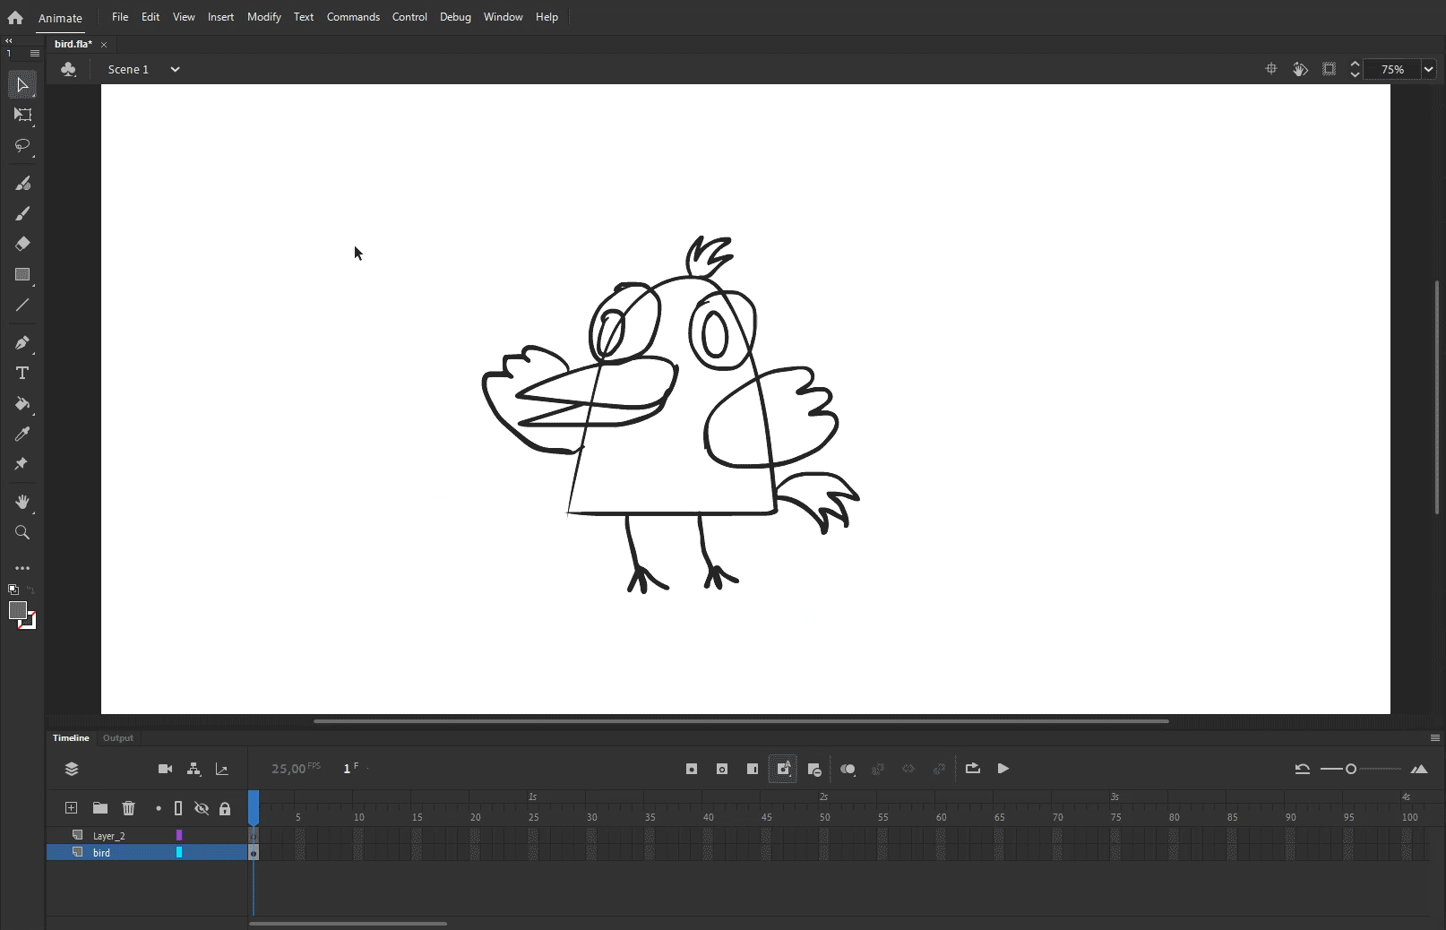Image resolution: width=1446 pixels, height=930 pixels.
Task: Switch to the Output tab
Action: [x=118, y=738]
